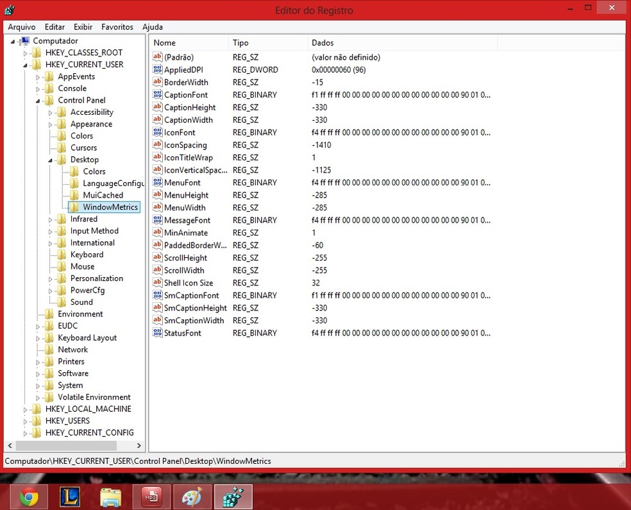Open the Favoritos menu

tap(117, 27)
